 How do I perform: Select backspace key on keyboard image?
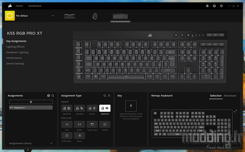pos(170,52)
